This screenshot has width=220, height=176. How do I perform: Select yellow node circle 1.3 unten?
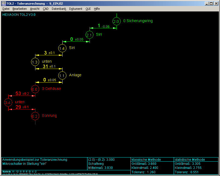click(x=35, y=62)
